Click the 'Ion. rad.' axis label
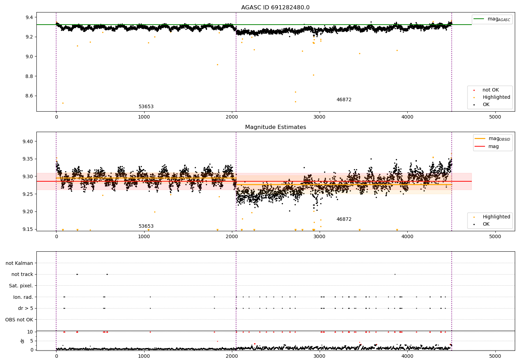 23,297
